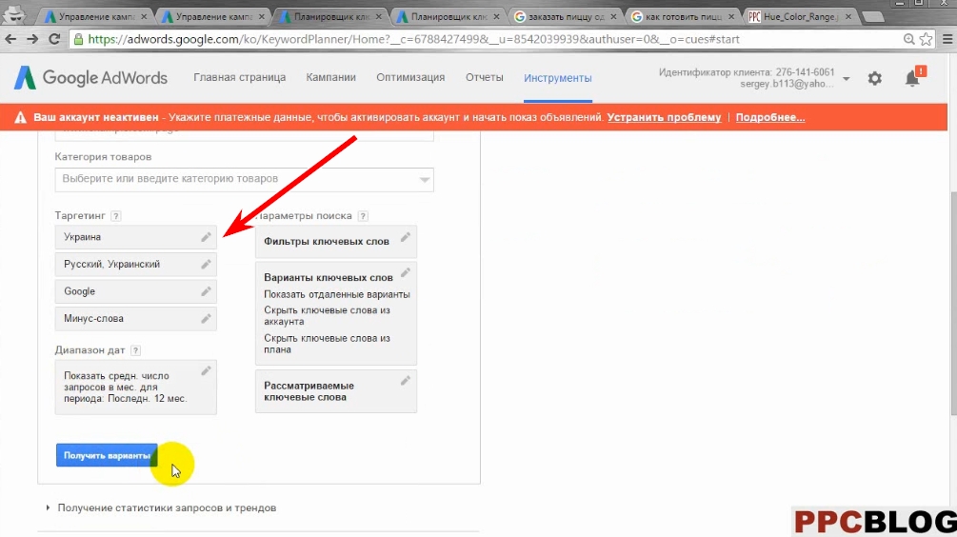Edit the date range pencil icon
This screenshot has height=537, width=957.
tap(207, 371)
